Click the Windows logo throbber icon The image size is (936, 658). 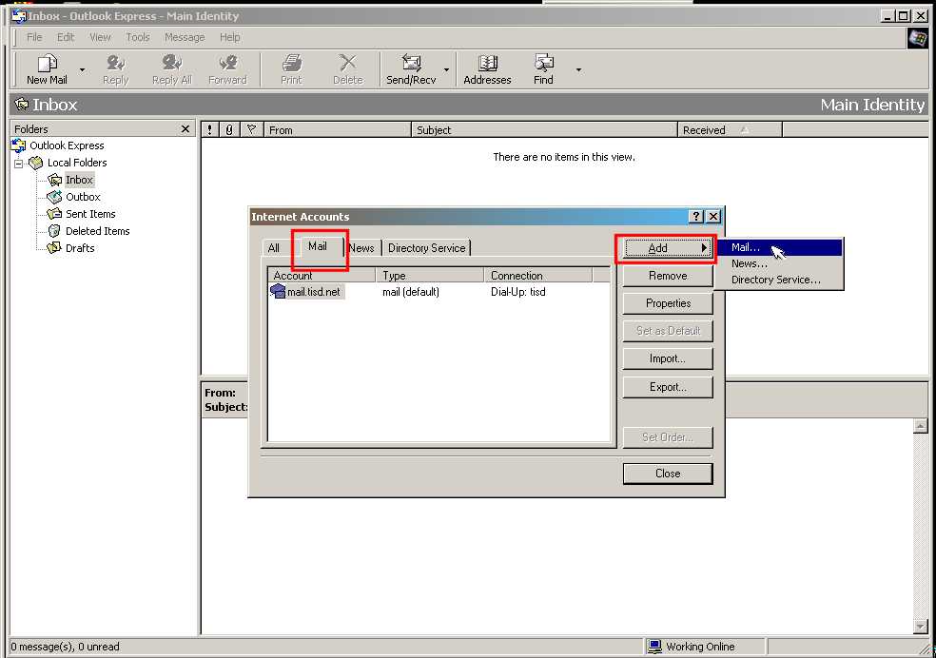click(918, 38)
